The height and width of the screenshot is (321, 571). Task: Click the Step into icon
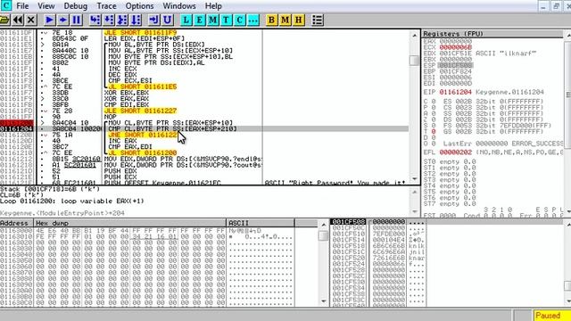click(x=95, y=20)
